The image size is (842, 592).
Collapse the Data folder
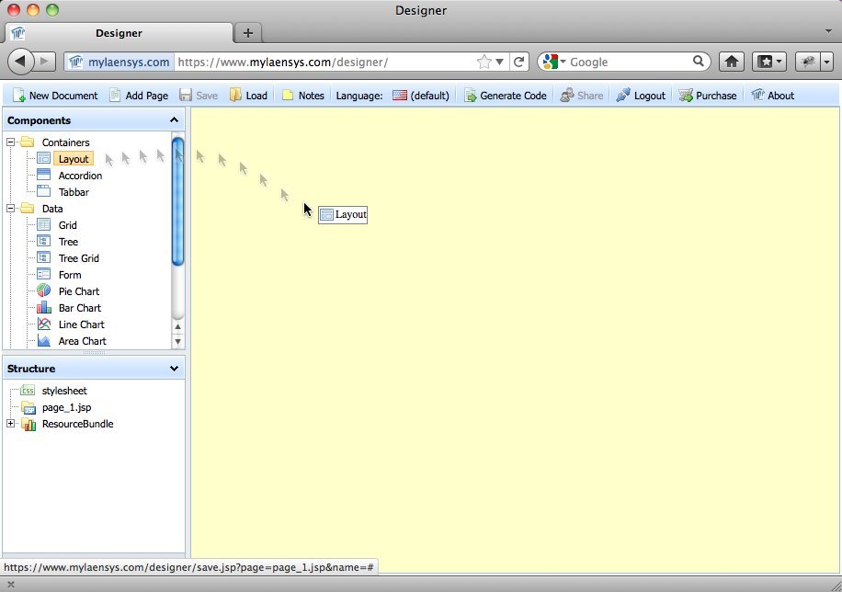click(11, 209)
